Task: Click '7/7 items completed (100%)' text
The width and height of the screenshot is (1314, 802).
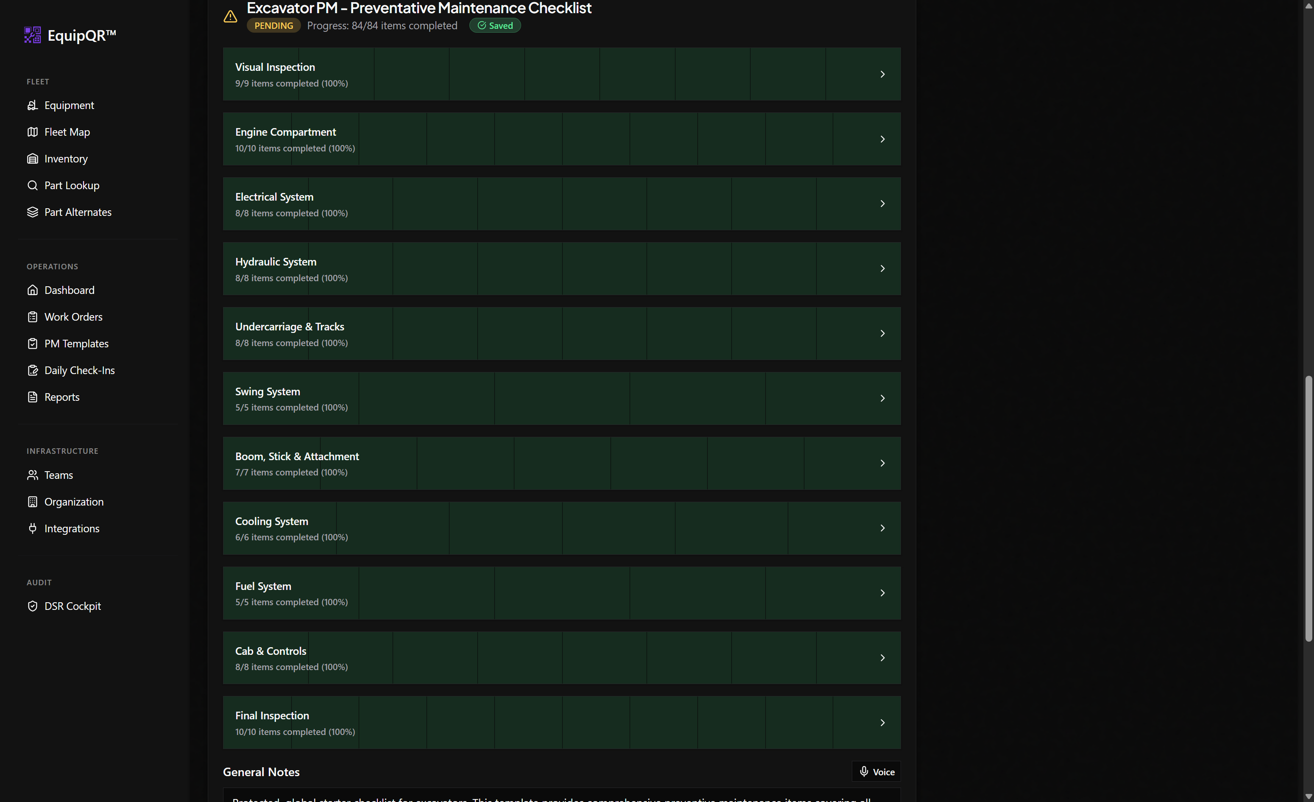Action: pos(291,472)
